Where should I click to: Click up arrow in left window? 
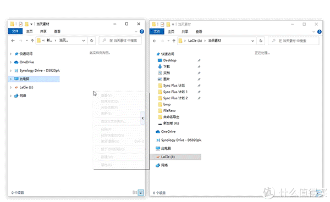32,41
